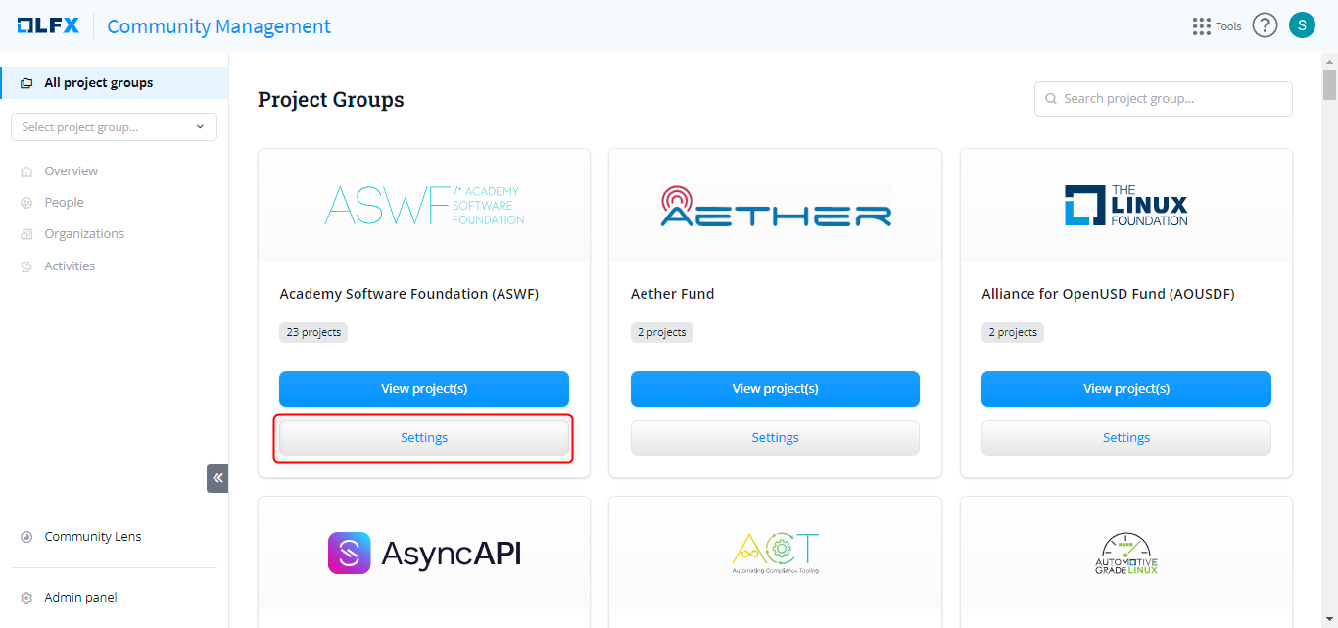The image size is (1338, 628).
Task: Click the help question mark icon
Action: (x=1266, y=26)
